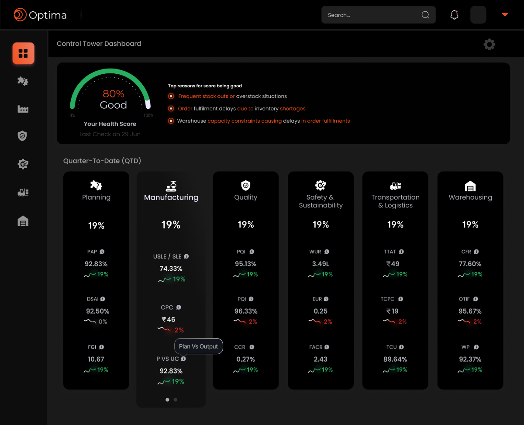Click the Optima logo
524x425 pixels.
click(40, 15)
